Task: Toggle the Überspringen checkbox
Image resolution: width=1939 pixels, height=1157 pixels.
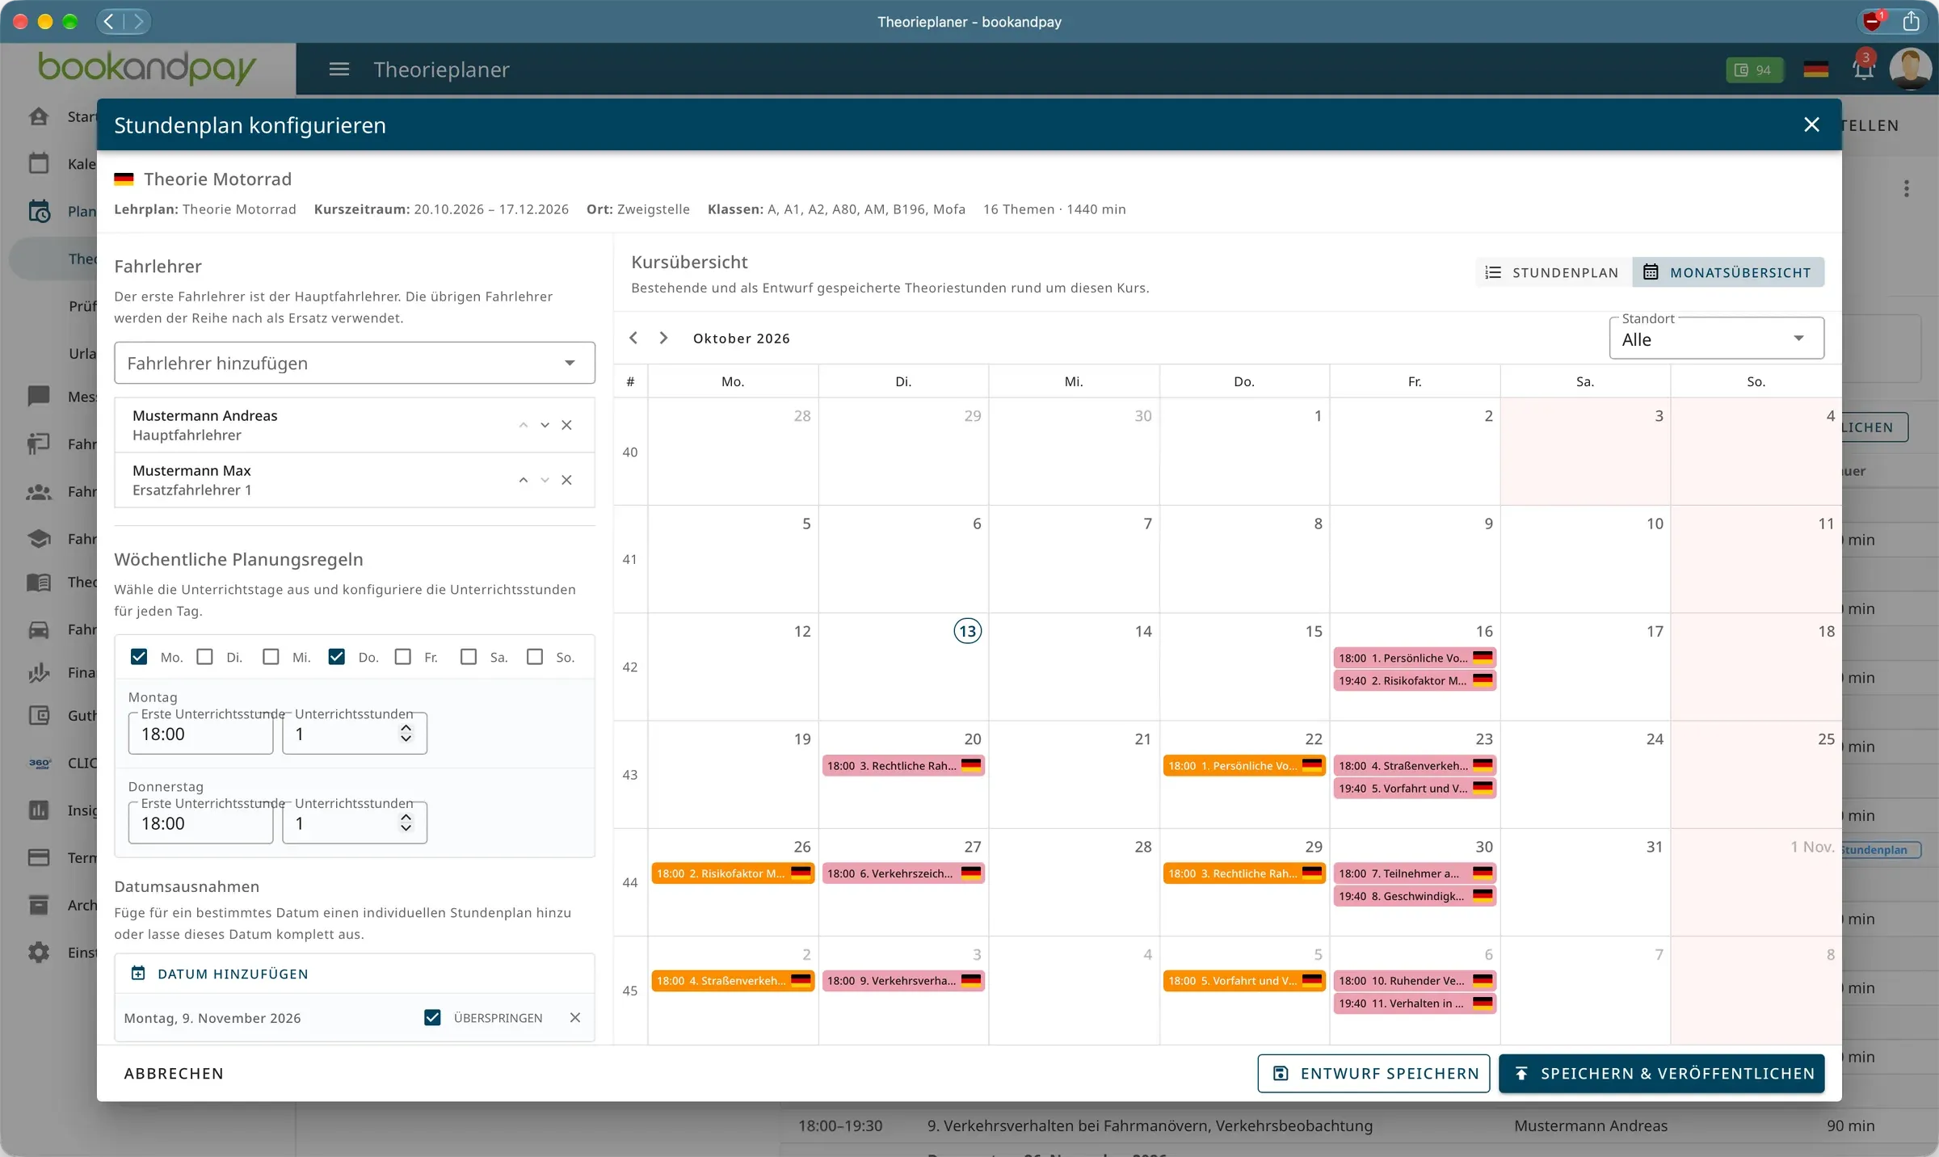Action: (x=432, y=1017)
